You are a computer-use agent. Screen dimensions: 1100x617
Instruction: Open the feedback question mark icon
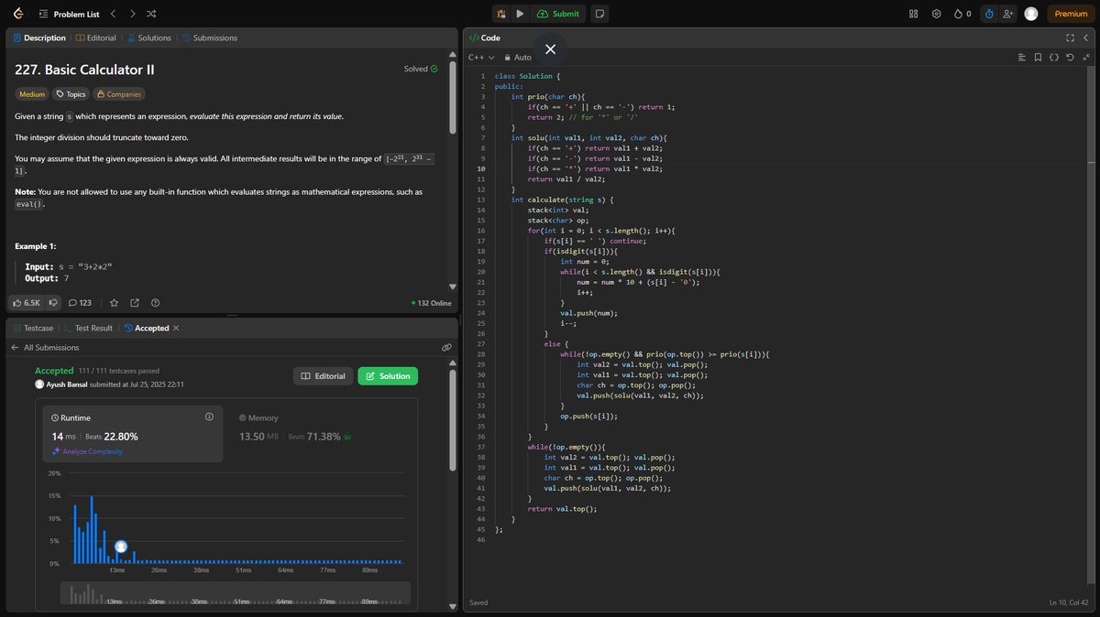click(155, 303)
